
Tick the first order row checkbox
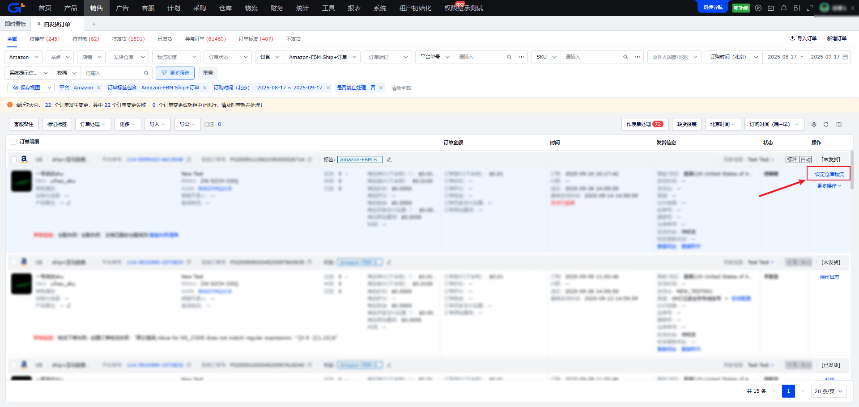point(13,159)
